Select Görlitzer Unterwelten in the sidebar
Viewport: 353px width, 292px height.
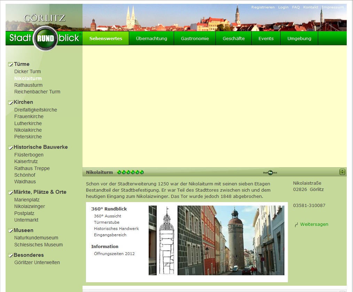[37, 262]
